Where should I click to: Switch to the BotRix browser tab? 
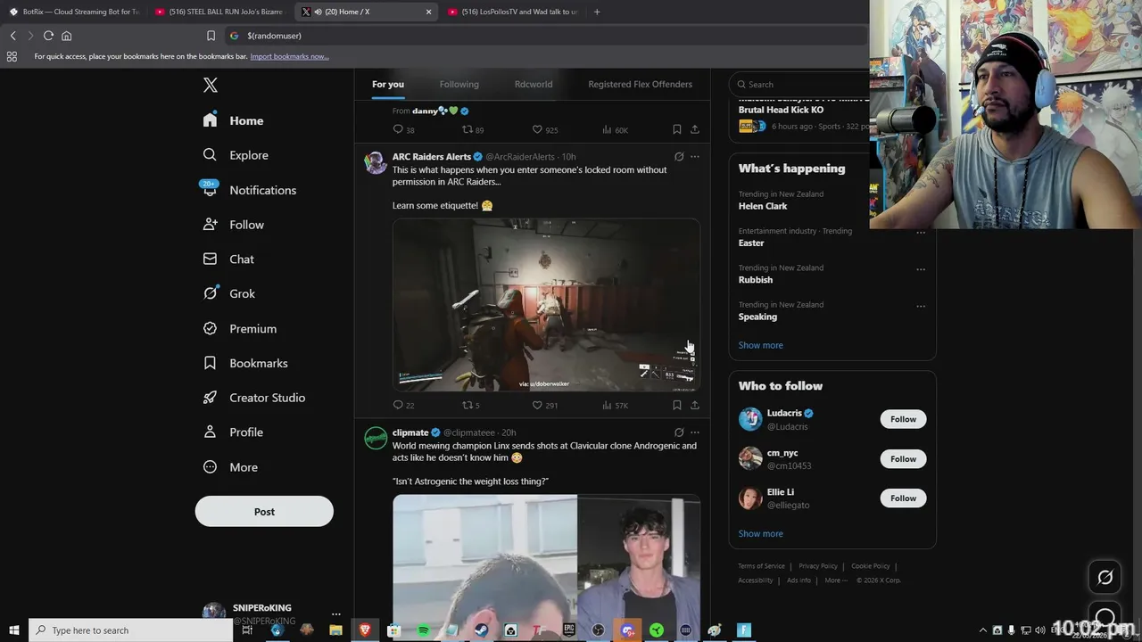74,12
